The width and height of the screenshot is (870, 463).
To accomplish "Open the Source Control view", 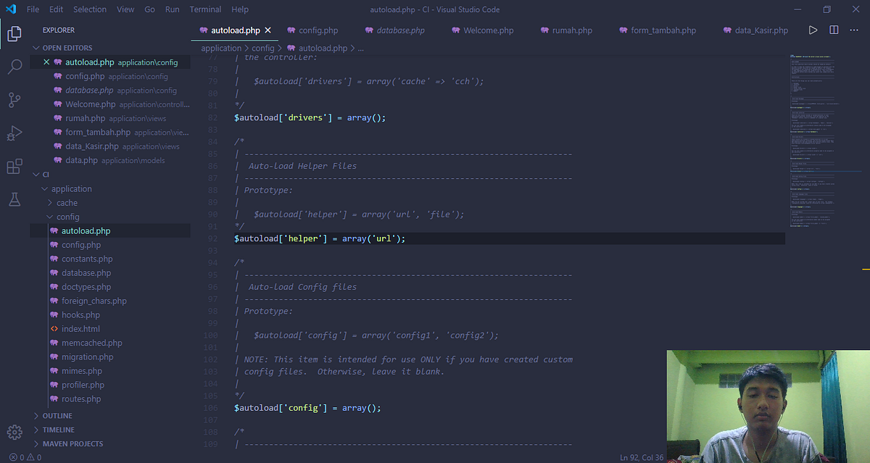I will point(14,100).
